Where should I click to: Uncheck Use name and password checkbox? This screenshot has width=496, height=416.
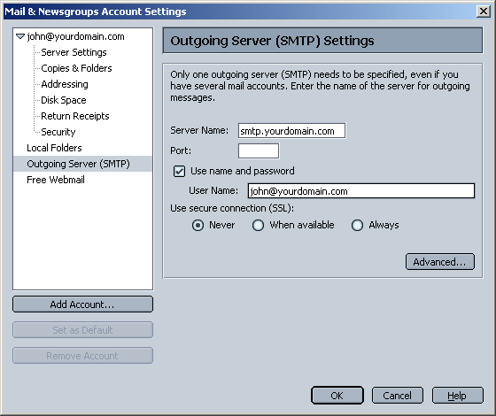(179, 172)
